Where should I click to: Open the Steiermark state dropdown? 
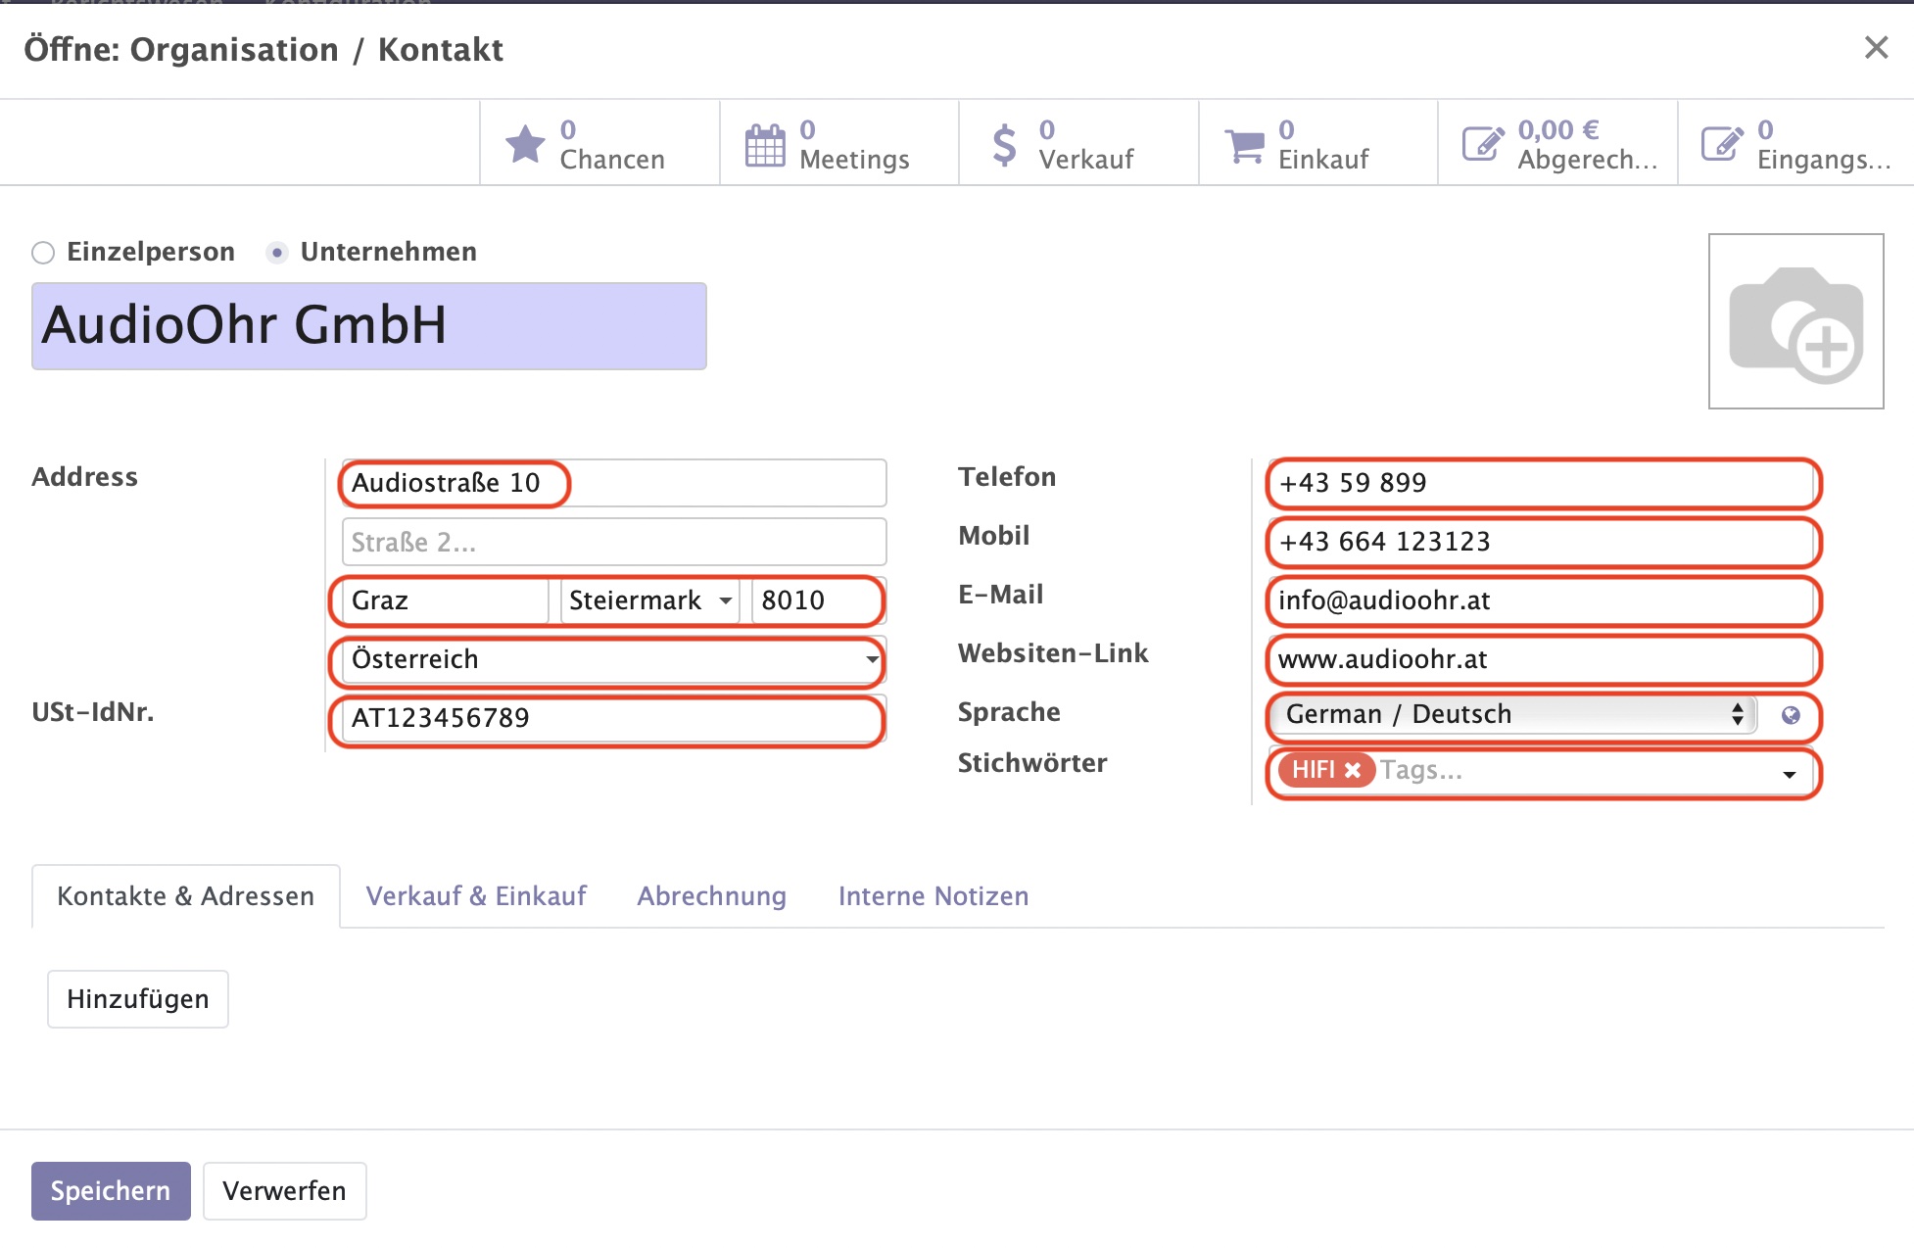coord(649,600)
